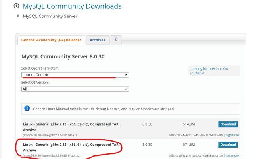The image size is (263, 159).
Task: Open the Select Operating System dropdown
Action: pyautogui.click(x=75, y=75)
